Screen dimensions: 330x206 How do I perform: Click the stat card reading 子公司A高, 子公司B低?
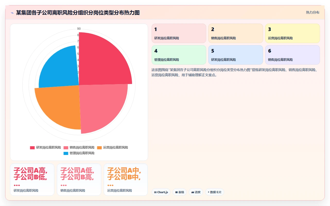(x=32, y=180)
